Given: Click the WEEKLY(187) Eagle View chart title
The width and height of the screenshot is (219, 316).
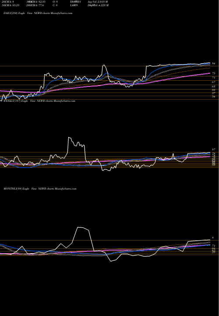Looking at the screenshot, I should pyautogui.click(x=39, y=101).
